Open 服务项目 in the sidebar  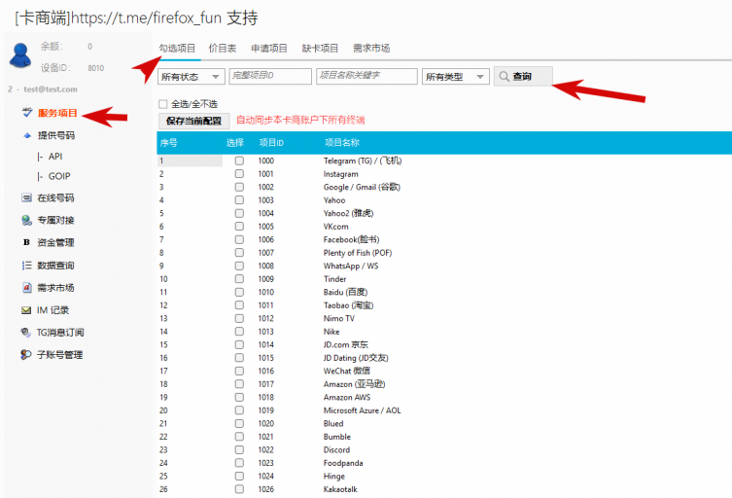point(57,113)
